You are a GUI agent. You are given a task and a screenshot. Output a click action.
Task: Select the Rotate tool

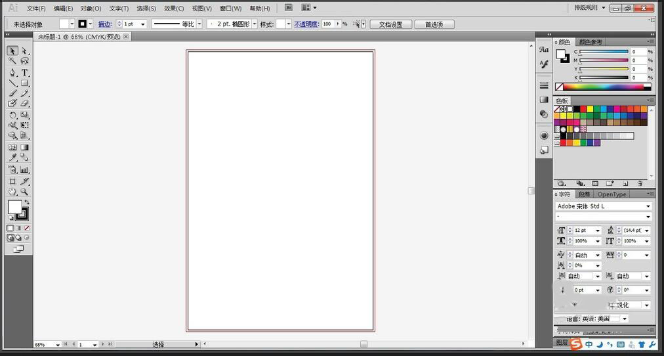coord(12,115)
